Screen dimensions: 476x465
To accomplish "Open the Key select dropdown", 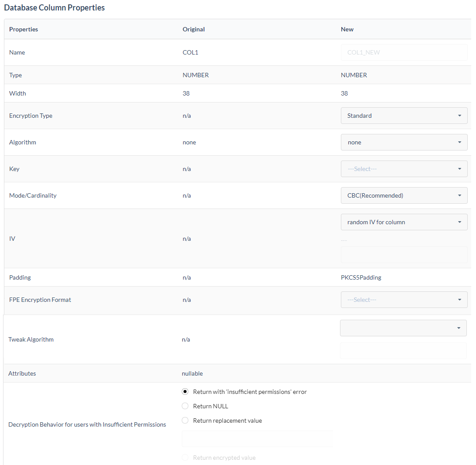I will (x=404, y=169).
